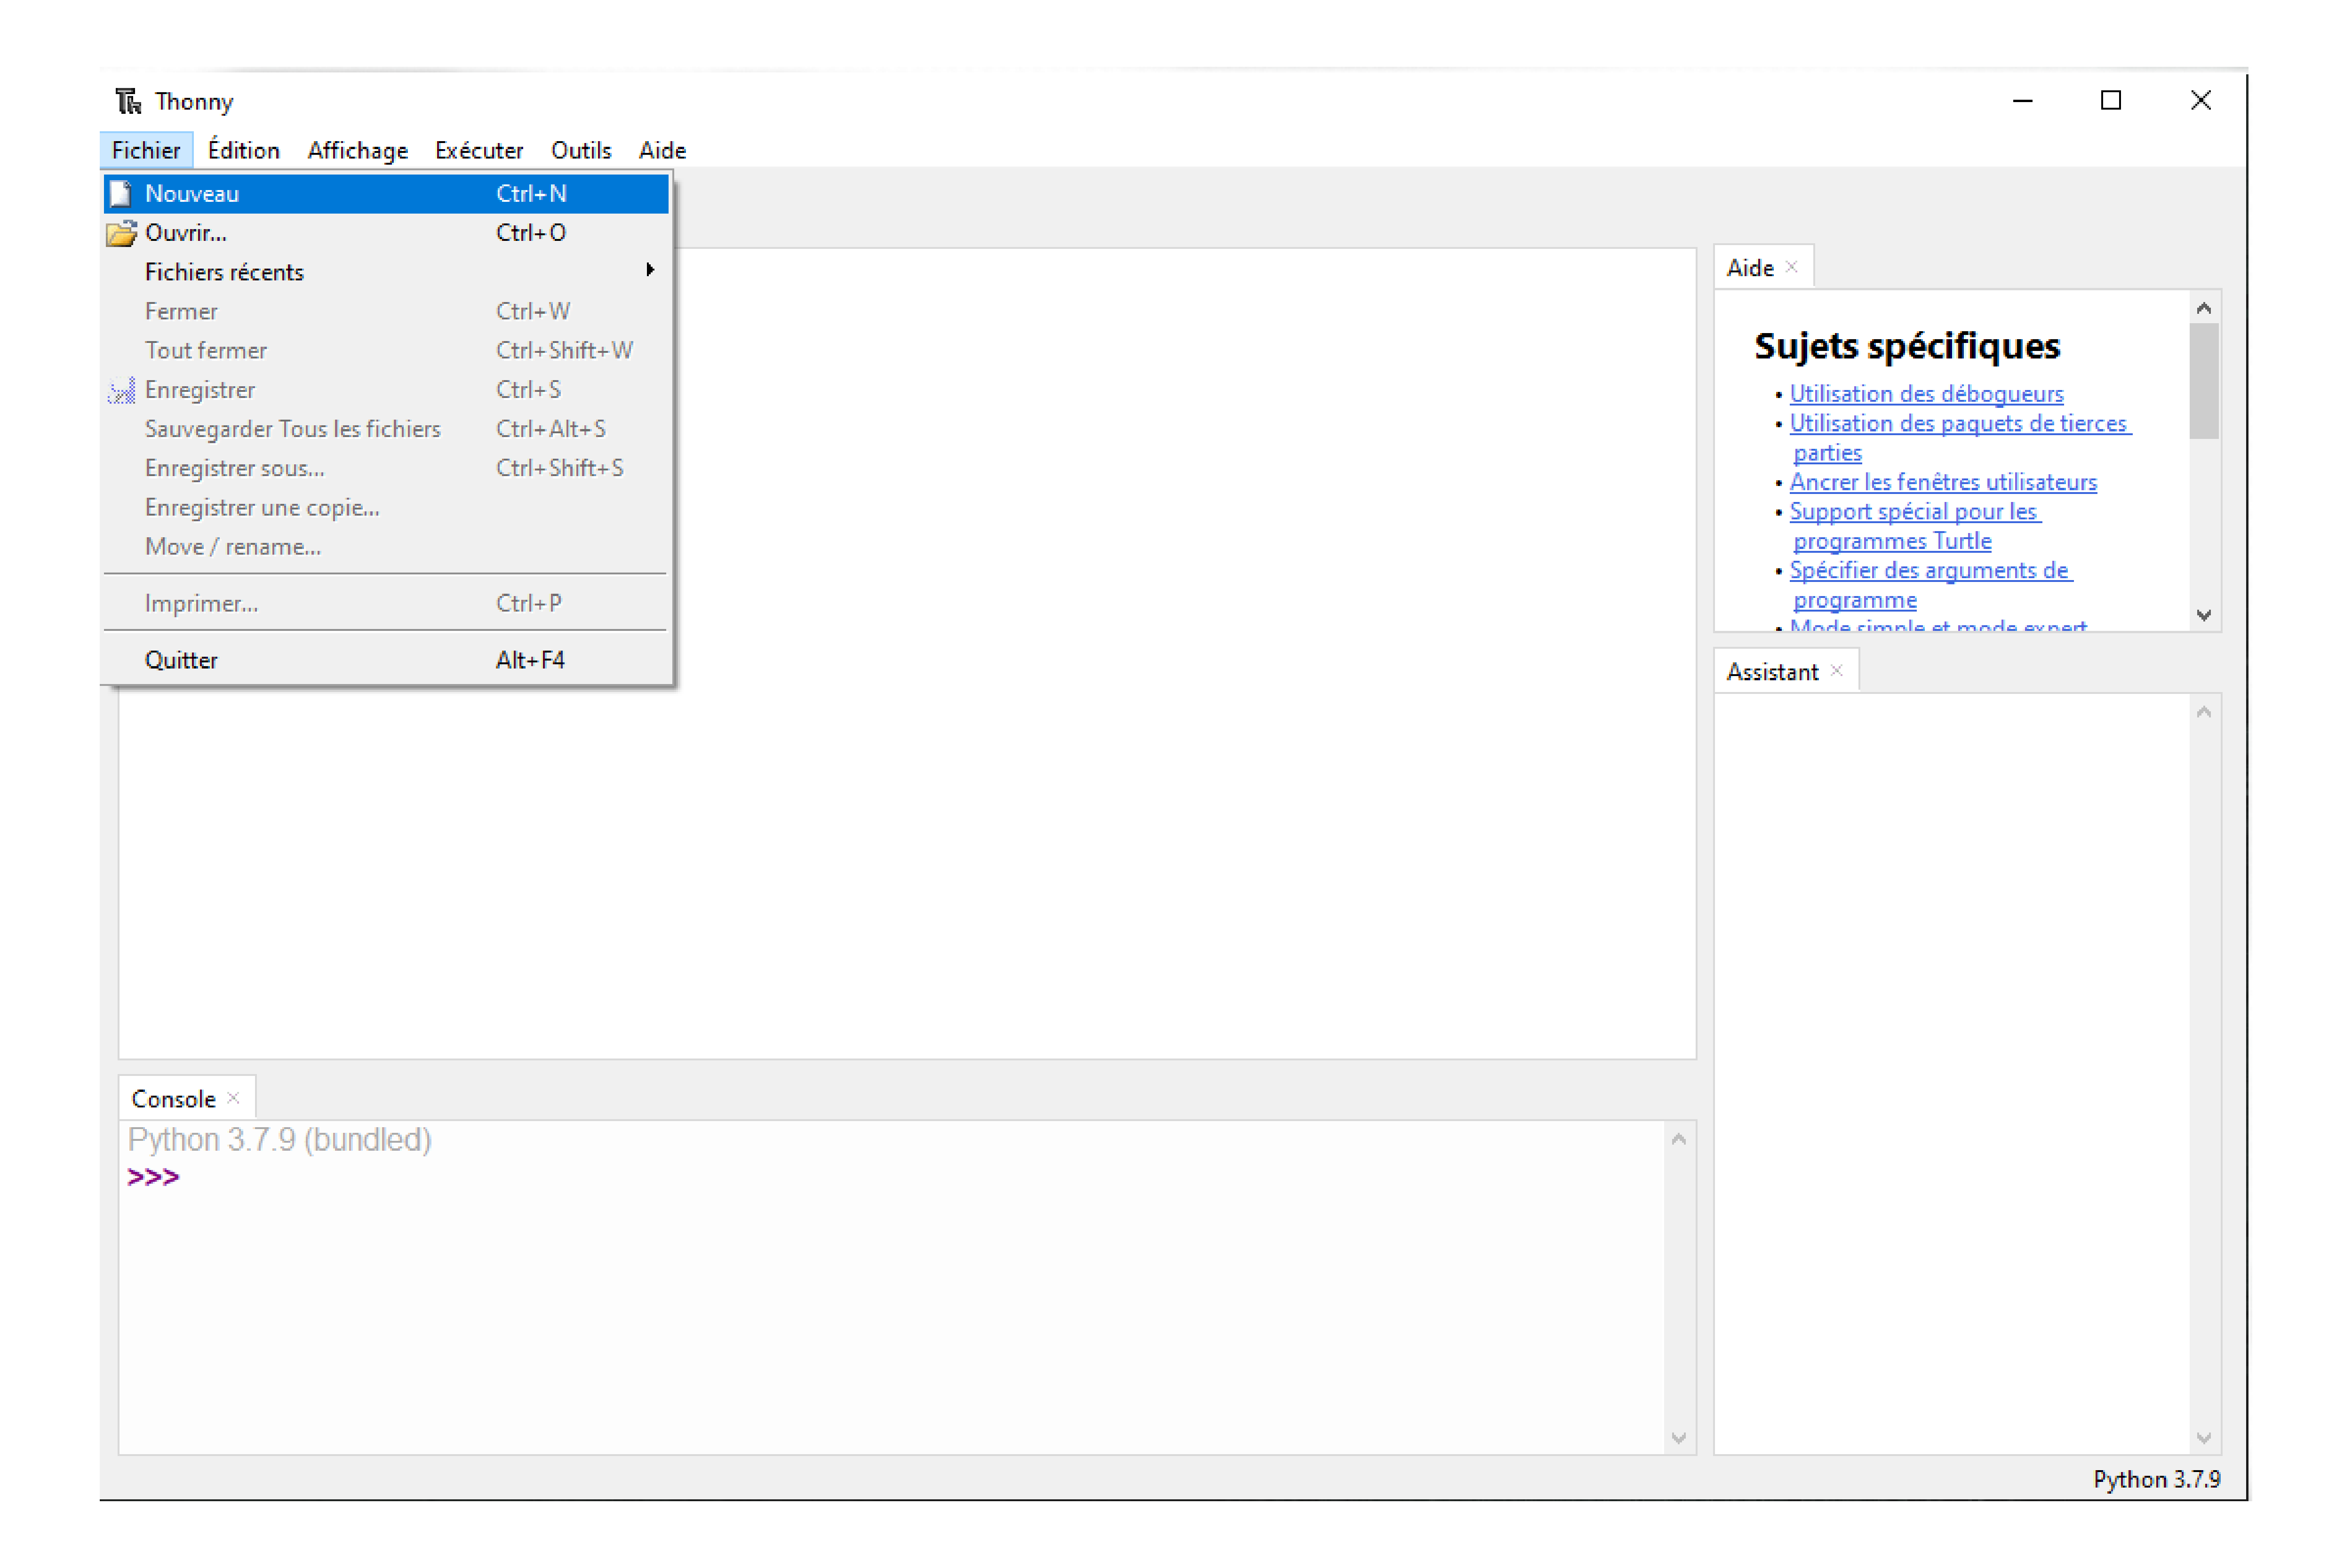This screenshot has width=2352, height=1568.
Task: Click the Ouvrir folder icon
Action: tap(121, 233)
